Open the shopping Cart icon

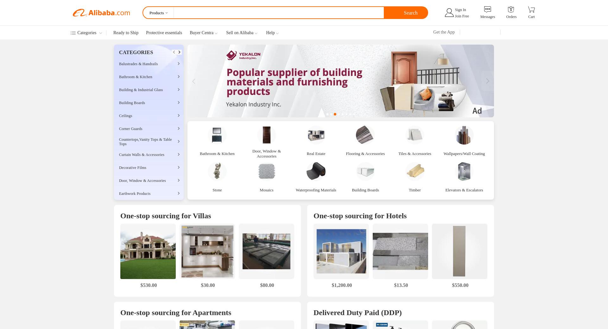pyautogui.click(x=531, y=9)
